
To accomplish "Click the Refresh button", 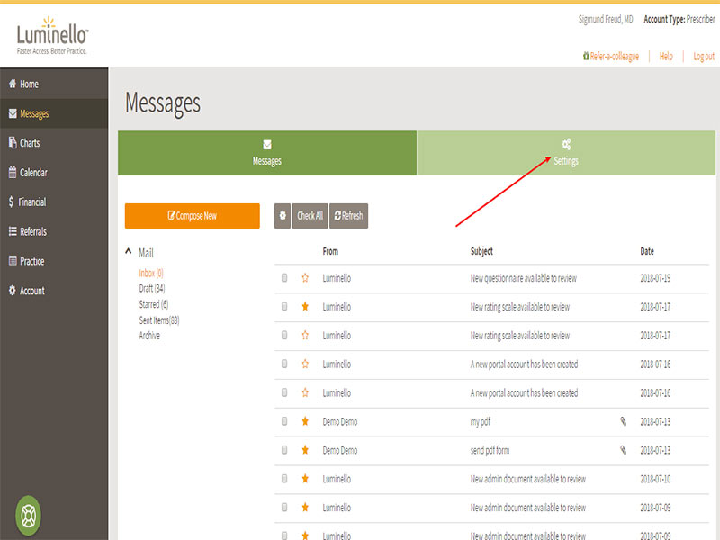I will point(349,215).
